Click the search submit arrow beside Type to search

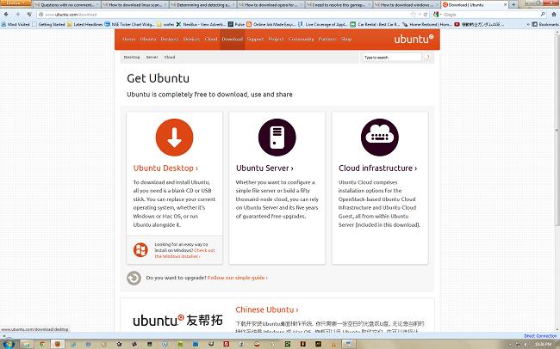tap(428, 57)
